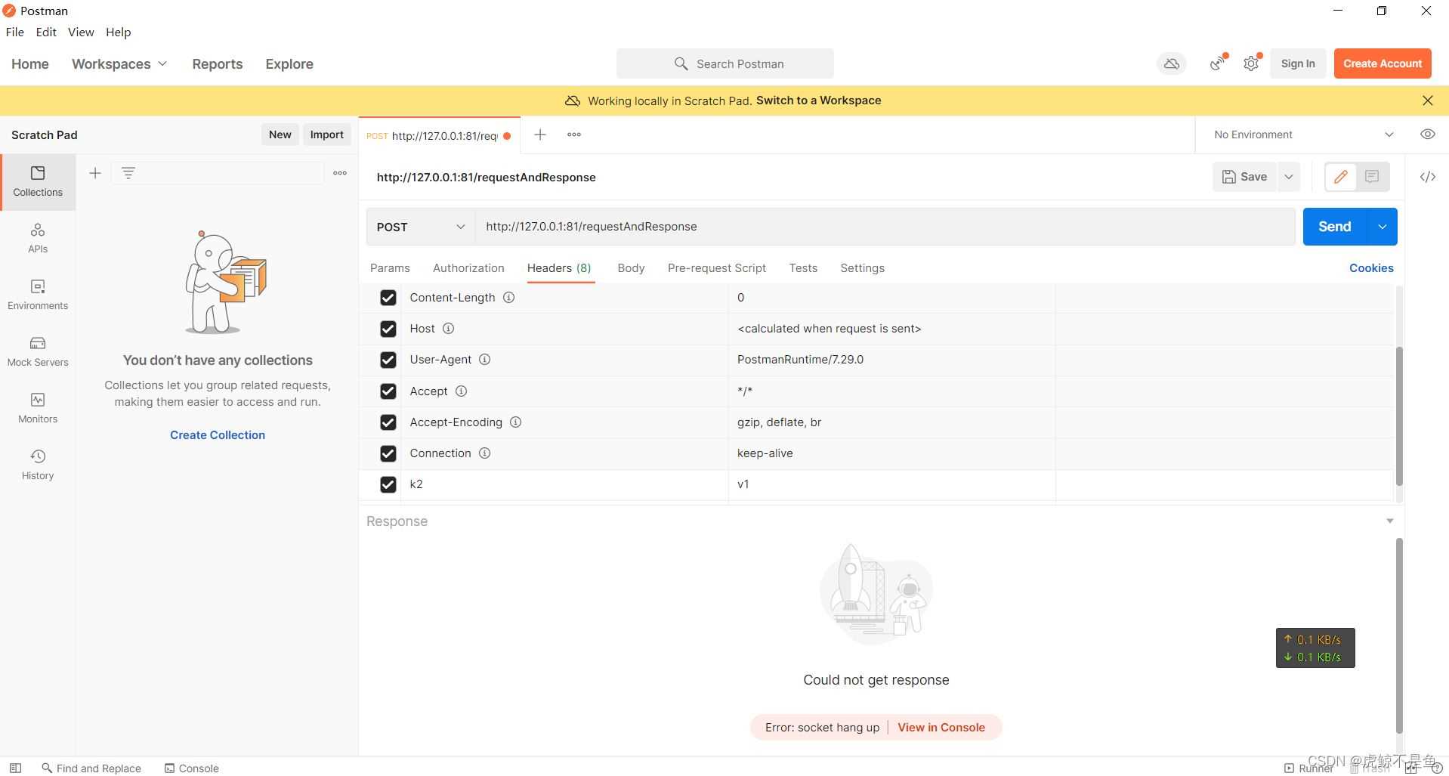The image size is (1449, 776).
Task: Open the Workspaces dropdown menu
Action: (x=119, y=64)
